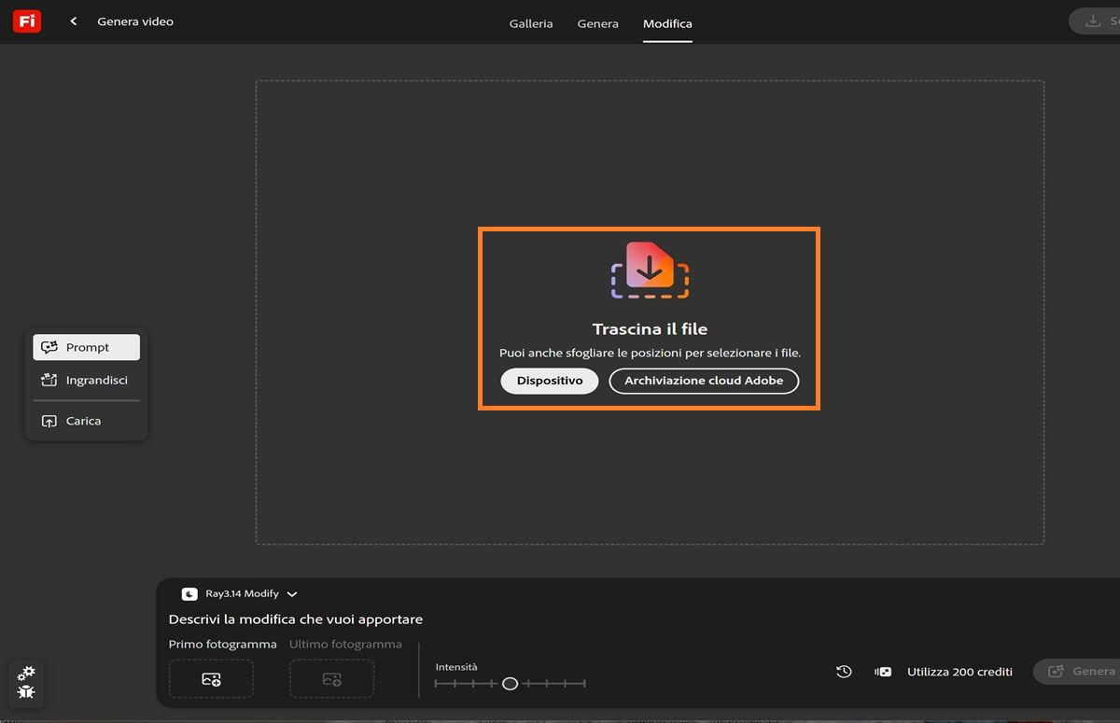Go back using the arrow next to Genera video
Viewport: 1120px width, 723px height.
coord(74,21)
